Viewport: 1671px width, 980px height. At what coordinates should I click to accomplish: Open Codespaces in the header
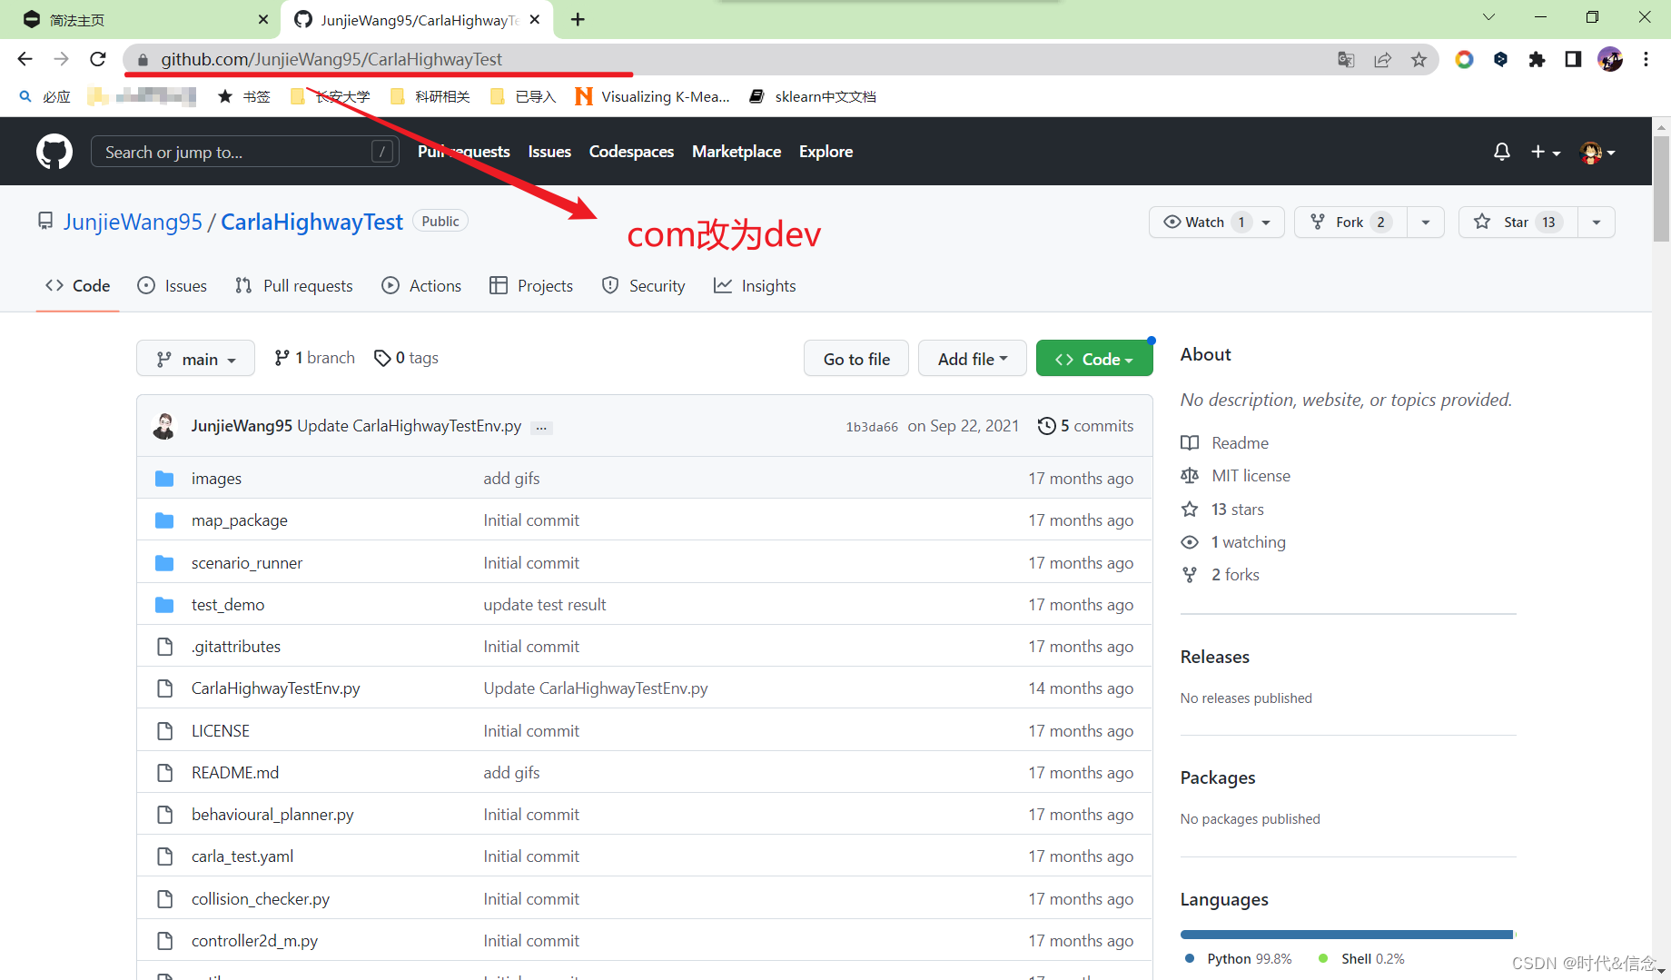631,152
